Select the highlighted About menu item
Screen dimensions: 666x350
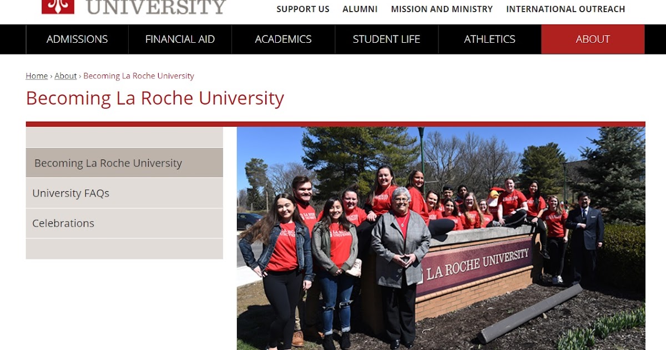pos(593,39)
